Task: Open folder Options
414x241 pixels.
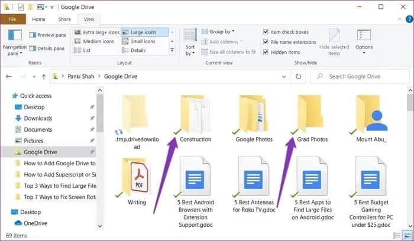Action: [x=364, y=42]
